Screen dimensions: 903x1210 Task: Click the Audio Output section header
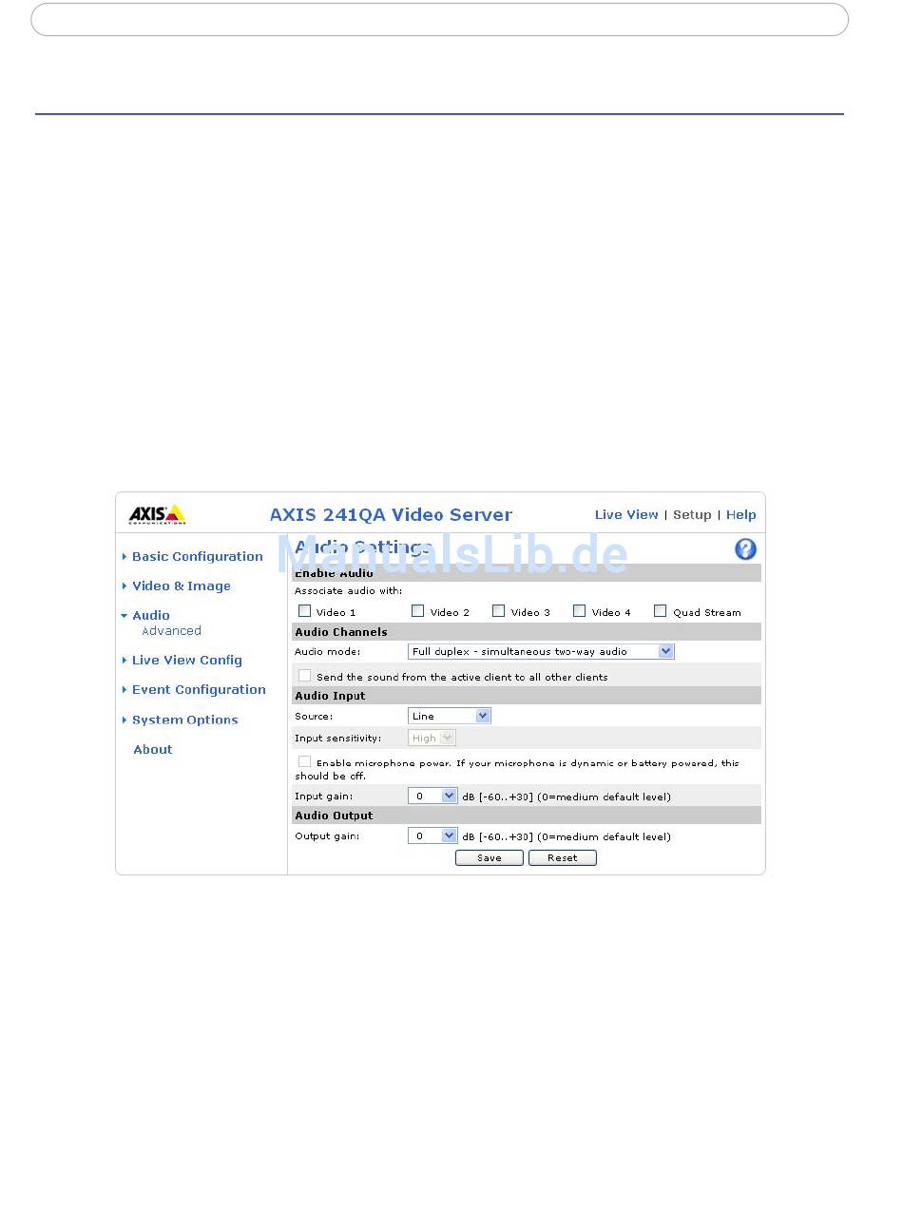pos(527,816)
